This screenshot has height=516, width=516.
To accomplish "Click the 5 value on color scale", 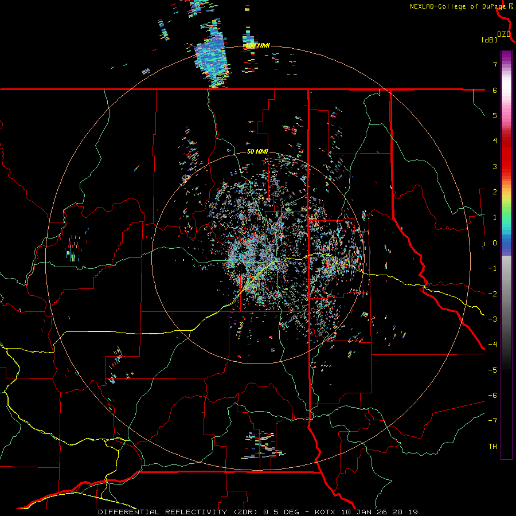I will (495, 115).
